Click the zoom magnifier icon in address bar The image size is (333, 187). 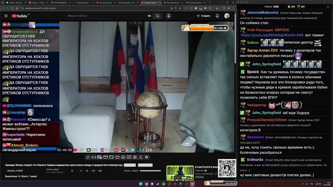176,8
